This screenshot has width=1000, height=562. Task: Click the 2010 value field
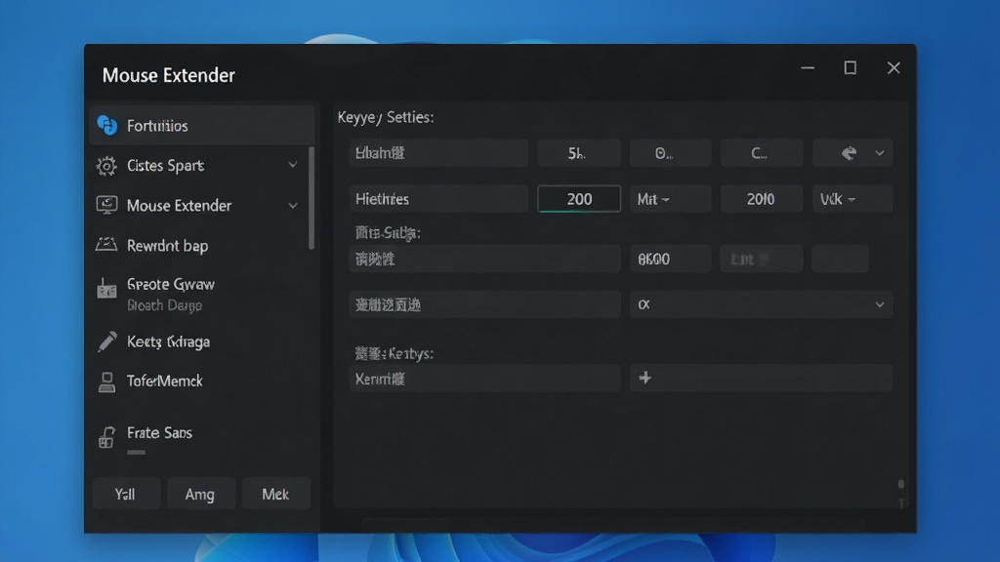761,199
